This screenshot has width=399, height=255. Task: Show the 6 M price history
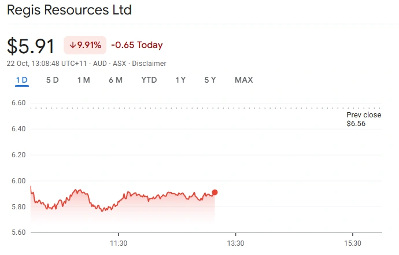coord(116,80)
